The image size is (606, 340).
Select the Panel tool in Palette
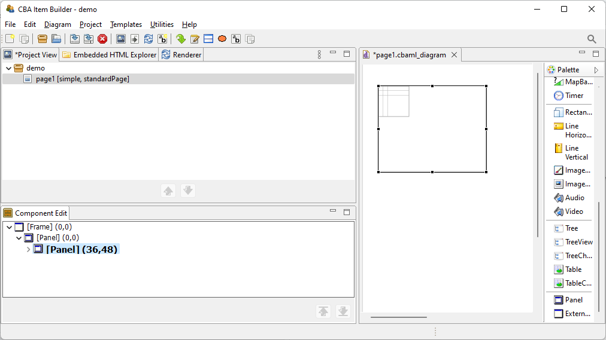pos(572,300)
